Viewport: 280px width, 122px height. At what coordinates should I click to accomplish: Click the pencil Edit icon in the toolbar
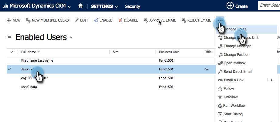pos(77,20)
